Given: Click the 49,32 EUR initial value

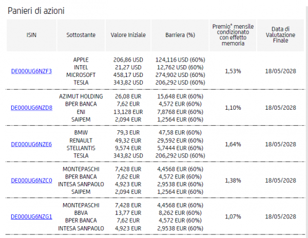Looking at the screenshot, I should (x=128, y=141).
